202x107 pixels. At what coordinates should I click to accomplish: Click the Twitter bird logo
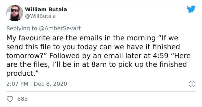coord(191,9)
